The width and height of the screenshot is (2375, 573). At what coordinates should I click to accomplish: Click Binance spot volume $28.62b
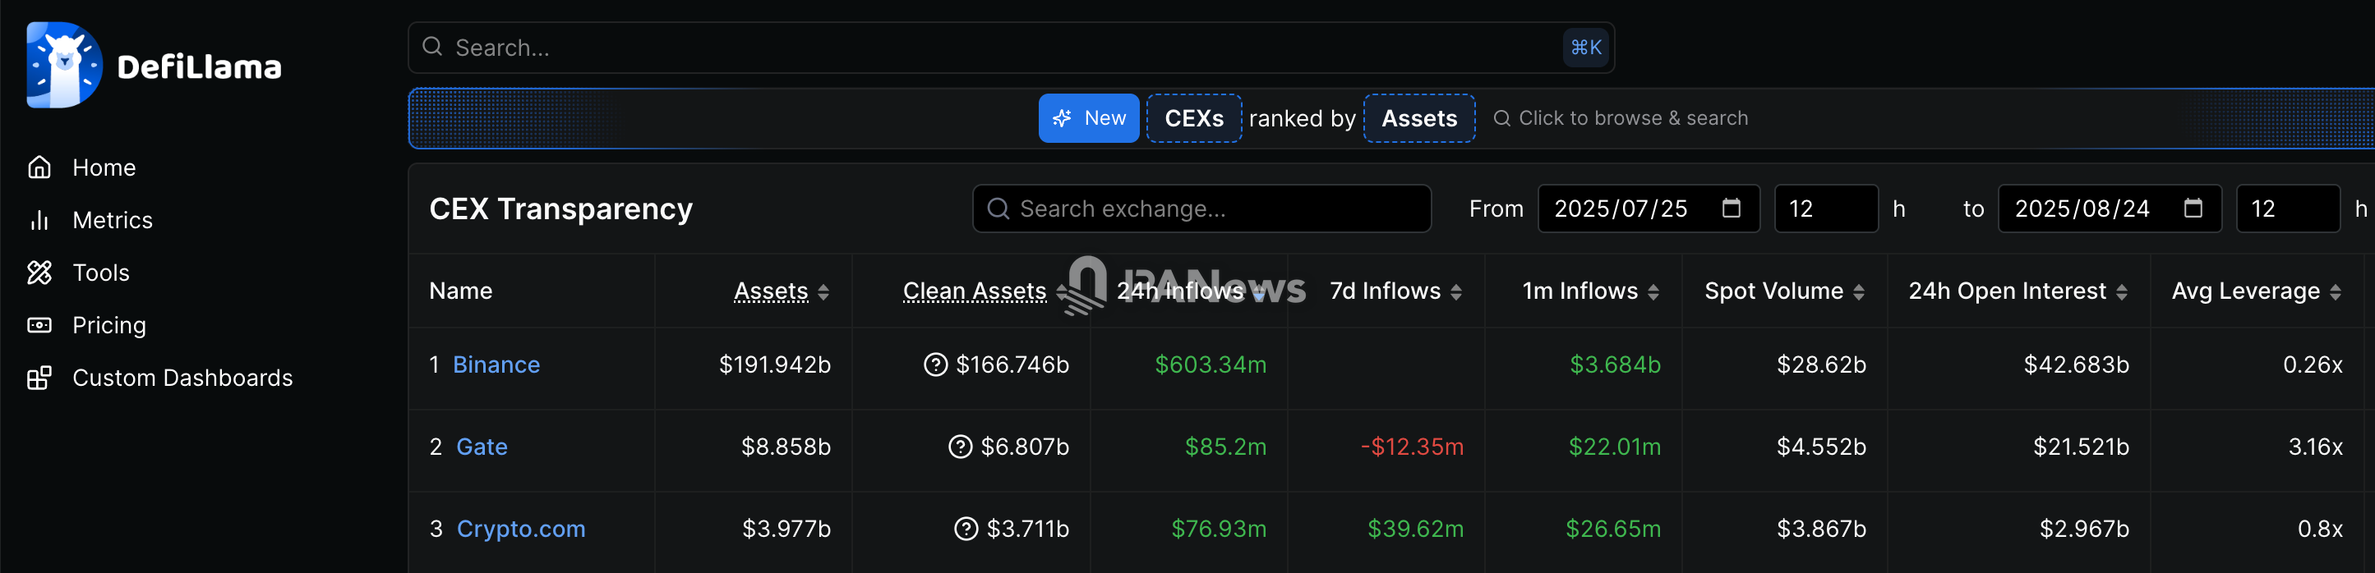coord(1821,364)
